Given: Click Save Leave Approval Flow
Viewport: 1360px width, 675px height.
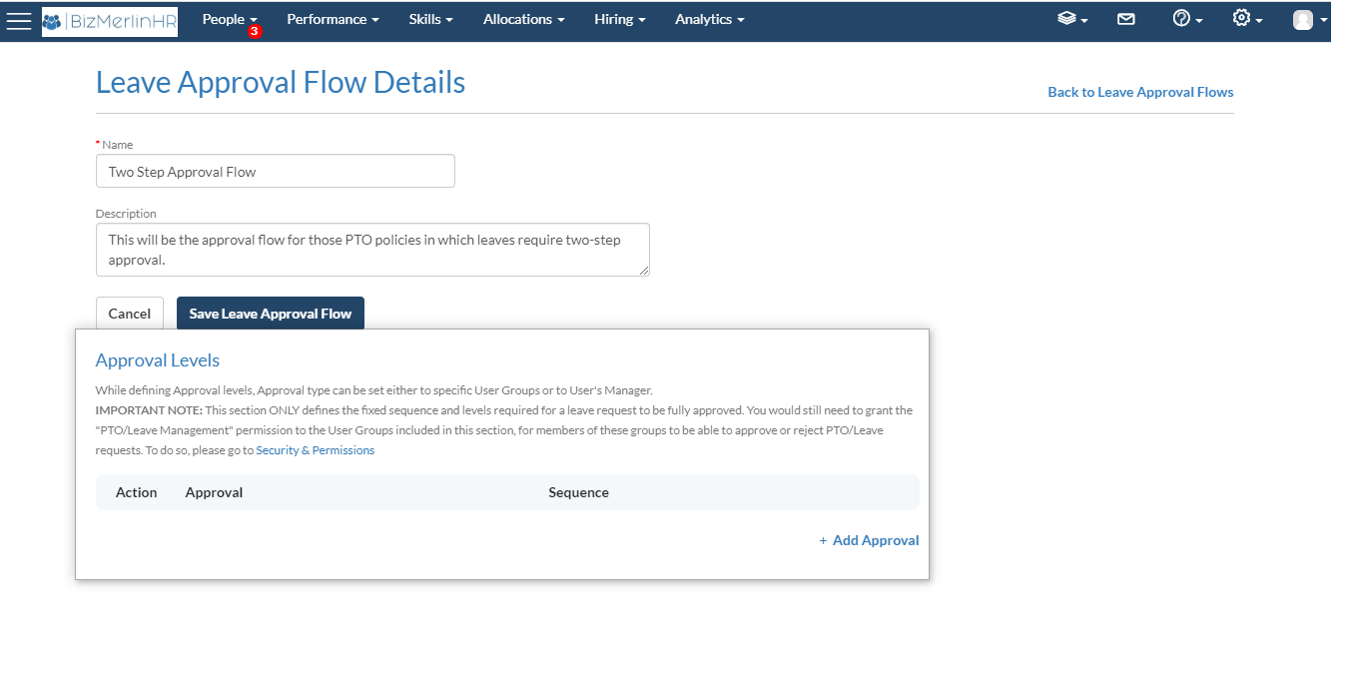Looking at the screenshot, I should (270, 313).
